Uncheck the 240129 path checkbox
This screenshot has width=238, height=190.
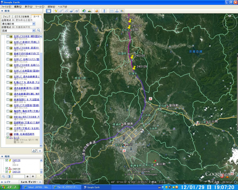pos(7,169)
